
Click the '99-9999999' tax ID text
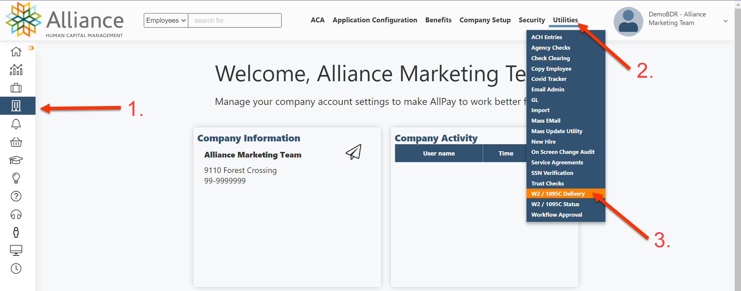tap(225, 181)
